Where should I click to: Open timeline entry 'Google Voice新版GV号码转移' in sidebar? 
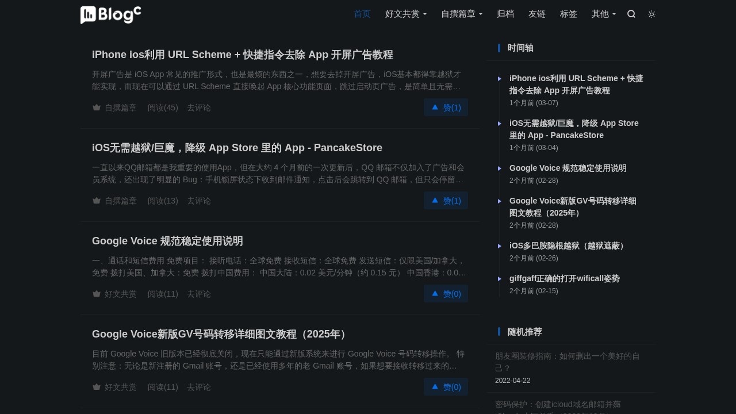(573, 207)
